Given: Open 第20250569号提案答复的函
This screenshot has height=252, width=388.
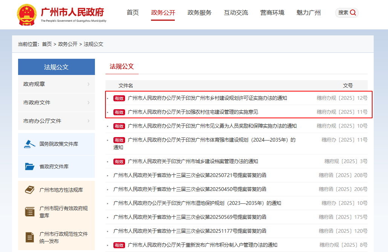Looking at the screenshot, I should point(189,217).
